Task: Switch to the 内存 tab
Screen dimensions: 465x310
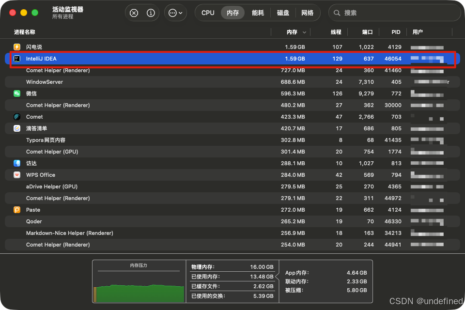Action: 233,13
